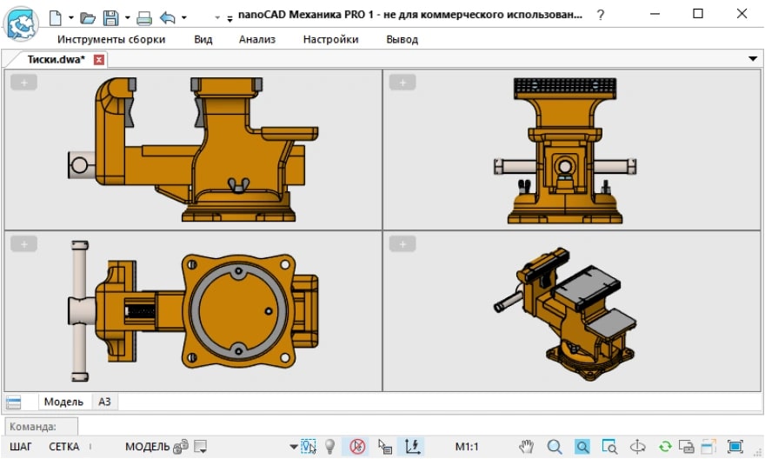This screenshot has height=459, width=765.
Task: Toggle the lightbulb icon in status bar
Action: [x=330, y=447]
